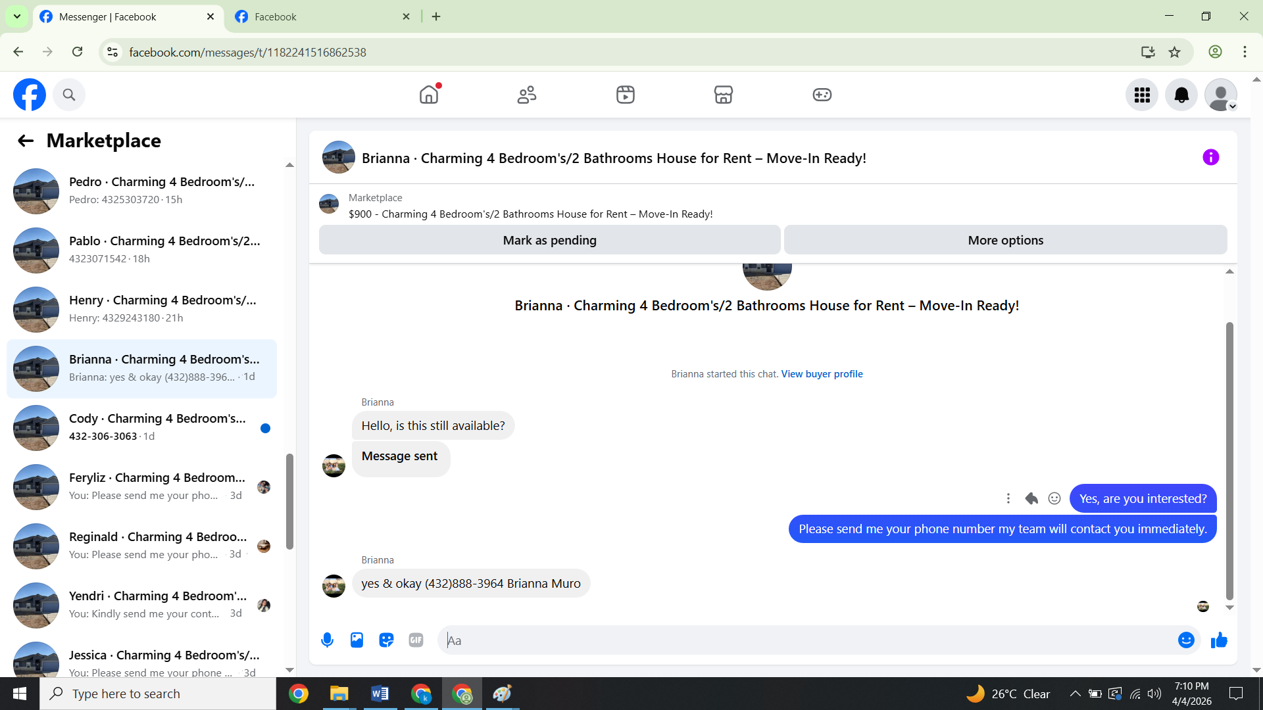The width and height of the screenshot is (1263, 710).
Task: Open conversation information purple icon
Action: click(1210, 158)
